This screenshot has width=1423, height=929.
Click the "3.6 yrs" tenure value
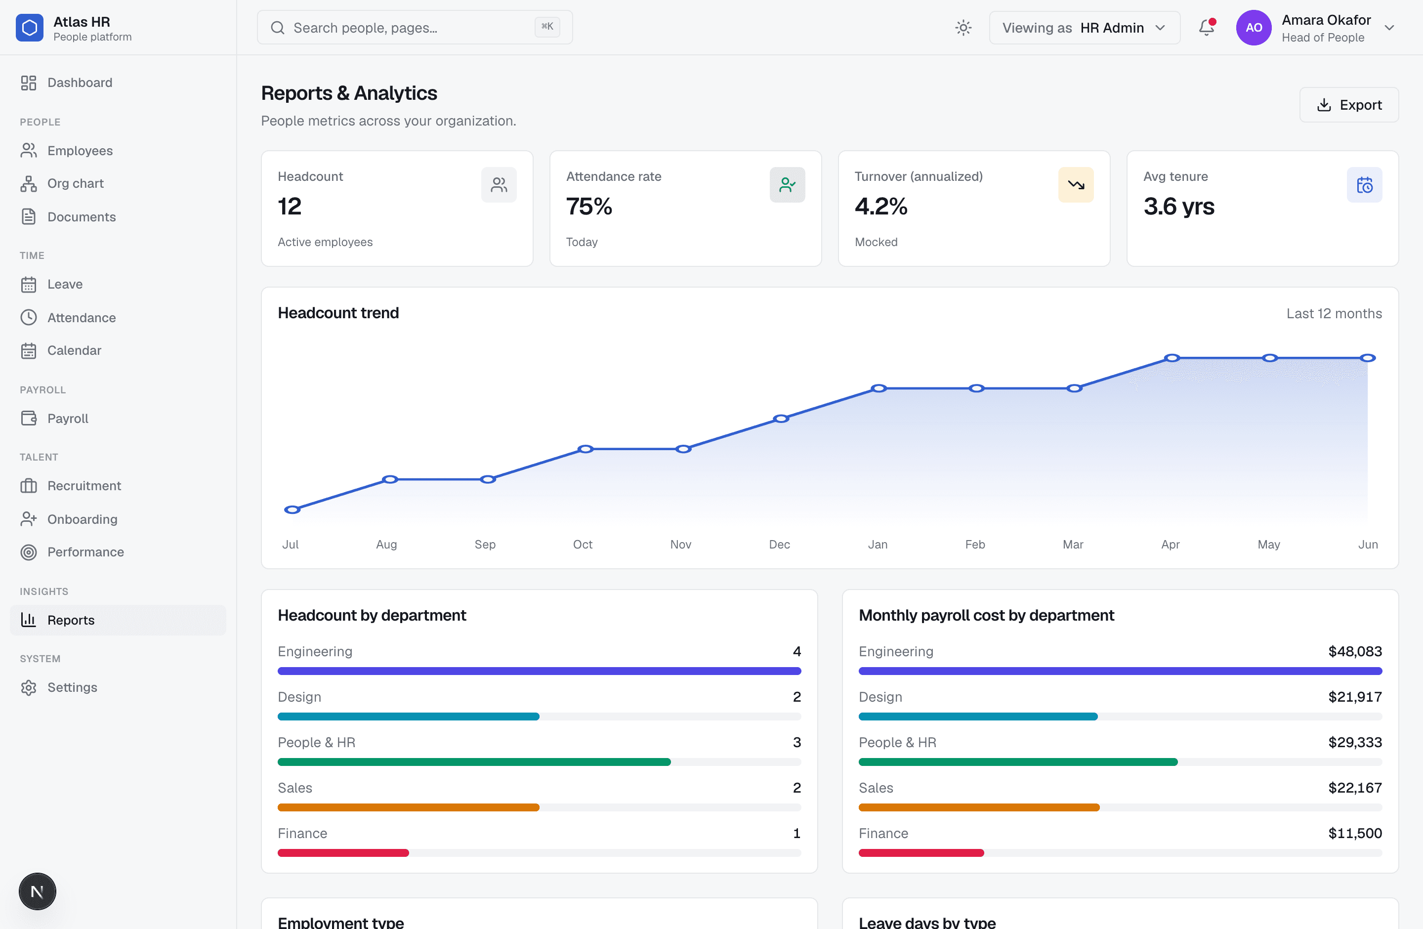coord(1178,206)
